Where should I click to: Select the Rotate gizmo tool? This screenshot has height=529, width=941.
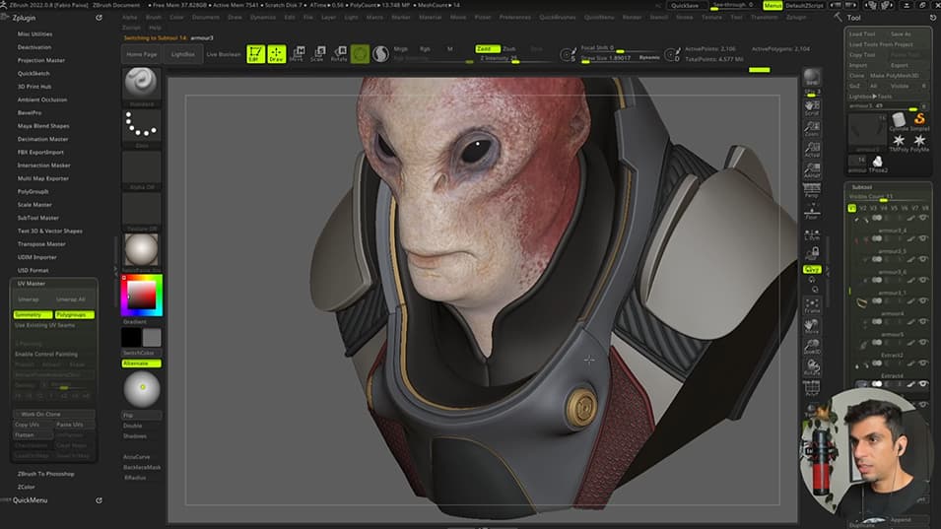coord(339,54)
